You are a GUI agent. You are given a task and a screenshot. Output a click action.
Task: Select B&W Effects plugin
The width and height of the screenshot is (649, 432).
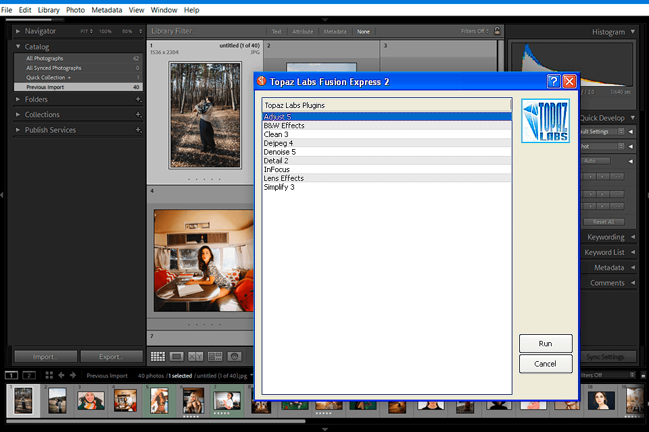(387, 126)
